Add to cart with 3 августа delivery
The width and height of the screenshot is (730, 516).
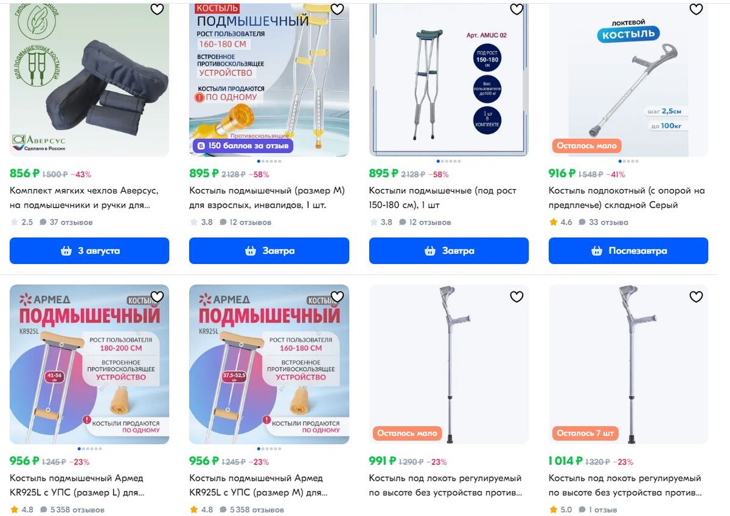coord(89,251)
